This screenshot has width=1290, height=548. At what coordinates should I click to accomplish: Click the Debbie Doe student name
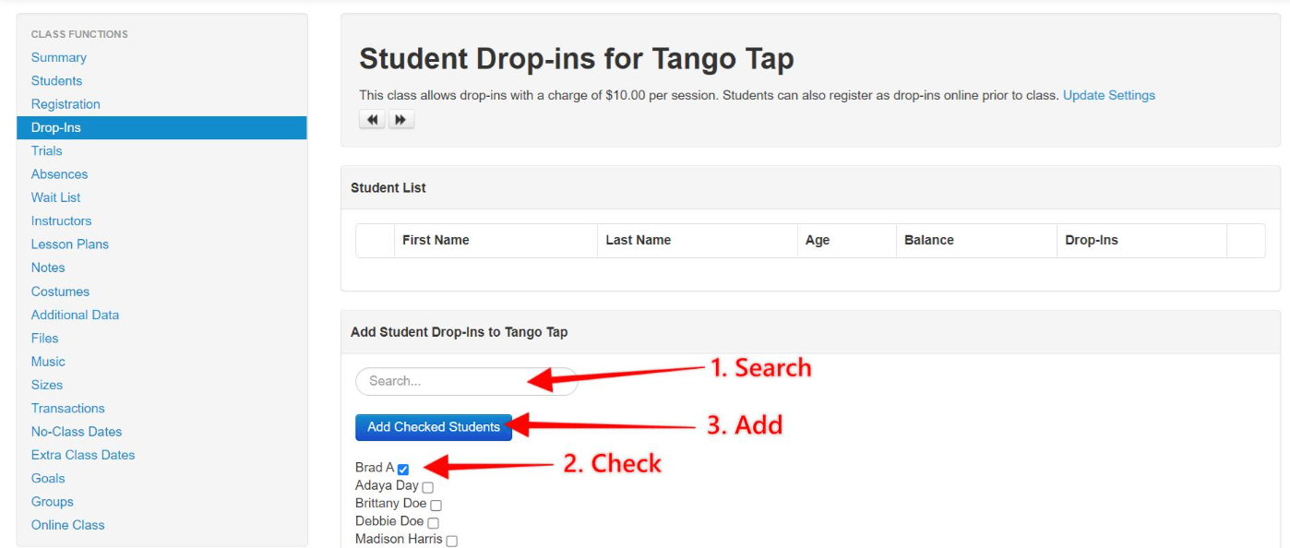(x=389, y=521)
